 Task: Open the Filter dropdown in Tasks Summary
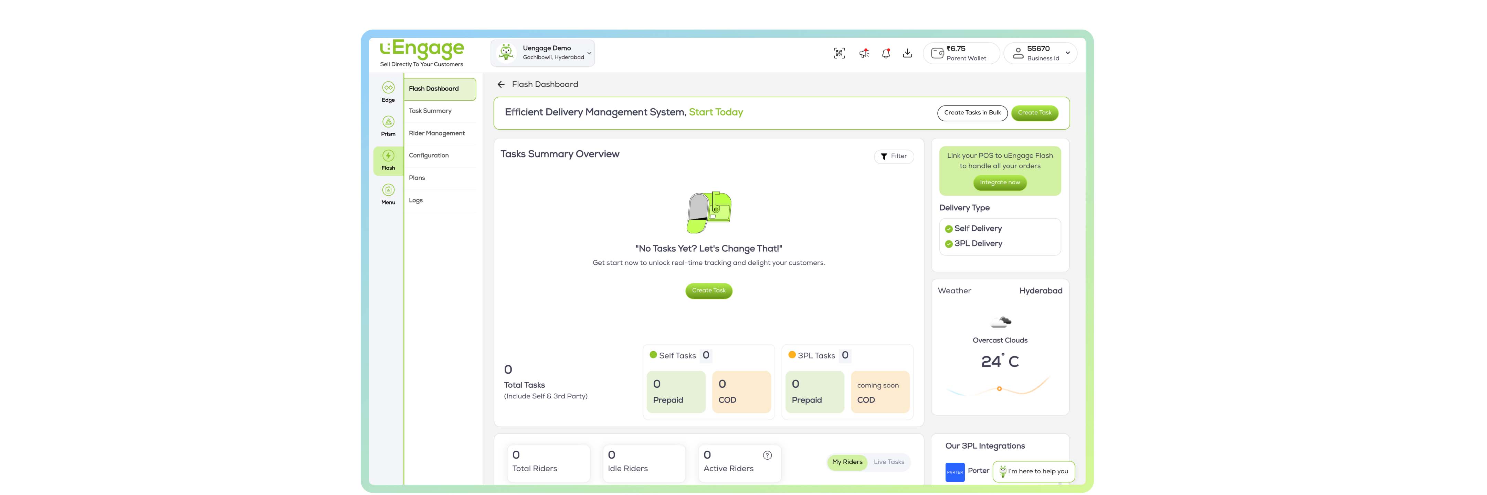pyautogui.click(x=894, y=157)
